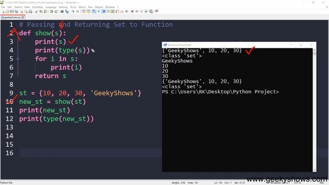329x185 pixels.
Task: Click 'return s' on line 7
Action: [50, 76]
